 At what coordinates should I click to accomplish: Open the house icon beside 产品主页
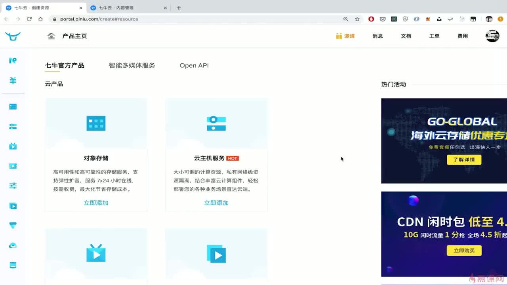click(x=51, y=36)
